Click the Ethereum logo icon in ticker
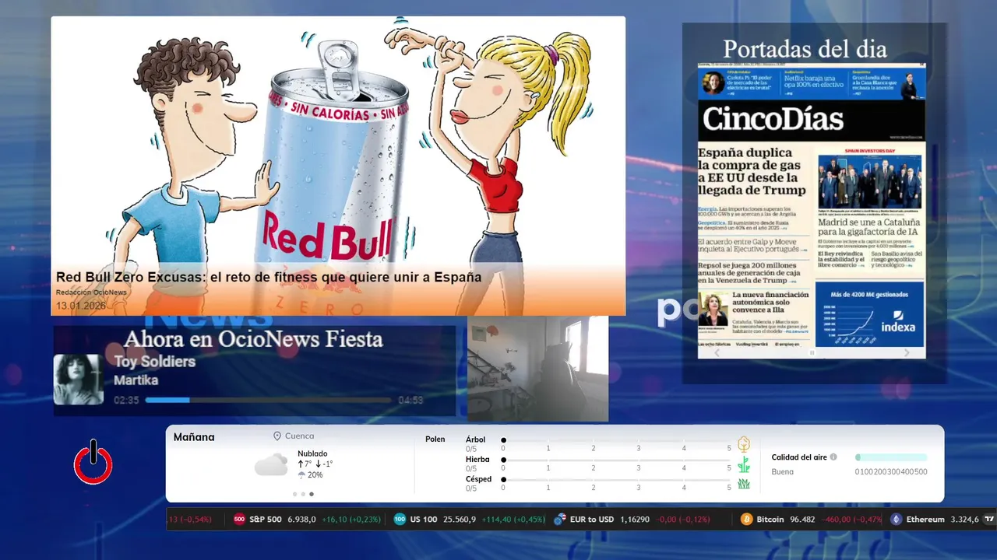The height and width of the screenshot is (560, 997). click(897, 520)
